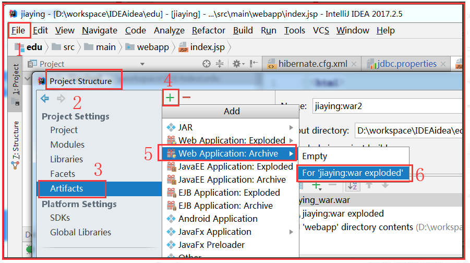470x263 pixels.
Task: Open the Refactor menu
Action: [x=209, y=30]
